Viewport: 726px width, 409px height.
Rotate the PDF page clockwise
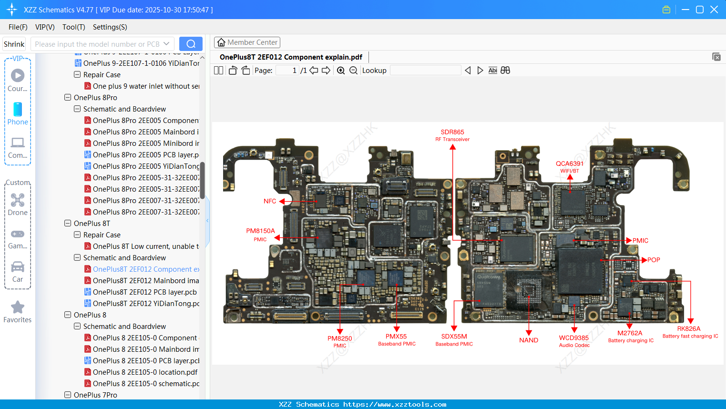(245, 70)
